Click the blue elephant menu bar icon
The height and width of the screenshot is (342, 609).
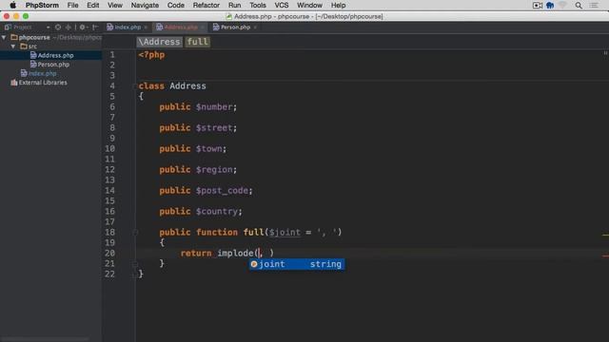[x=550, y=6]
